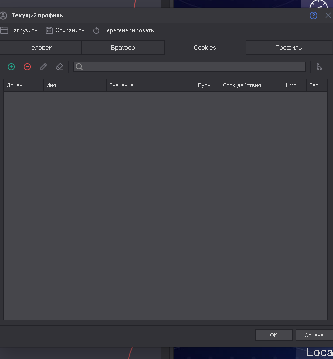
Task: Sort by the Домен column header
Action: point(24,85)
